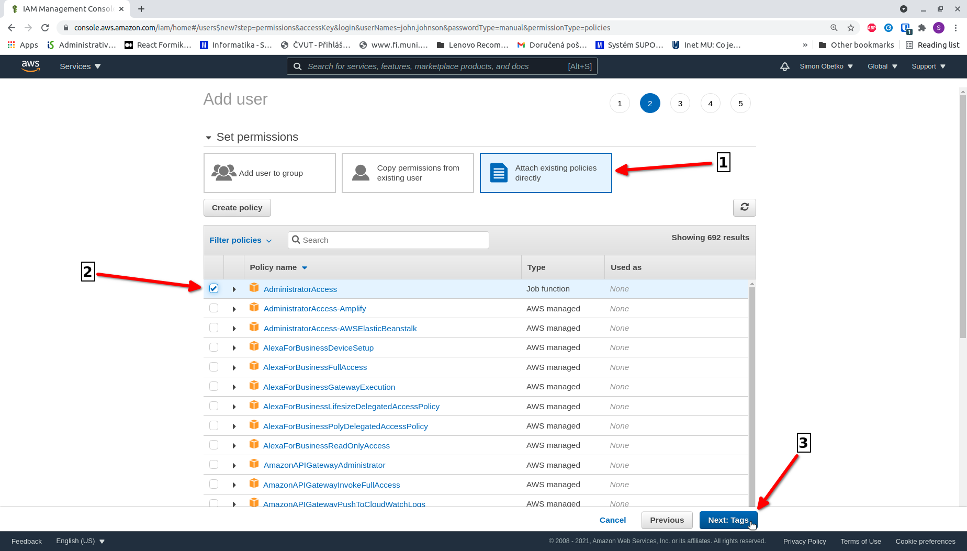This screenshot has height=551, width=967.
Task: Click the Attach existing policies document icon
Action: [499, 173]
